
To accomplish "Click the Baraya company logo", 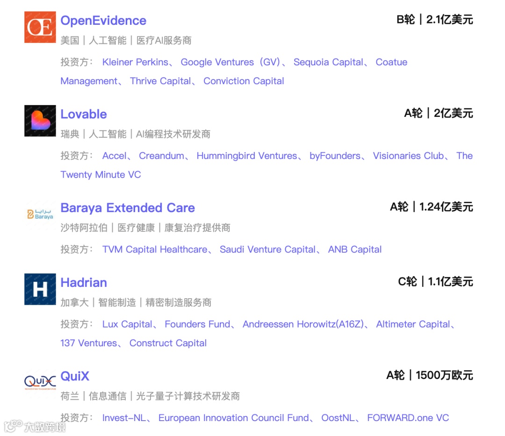I will [x=40, y=214].
